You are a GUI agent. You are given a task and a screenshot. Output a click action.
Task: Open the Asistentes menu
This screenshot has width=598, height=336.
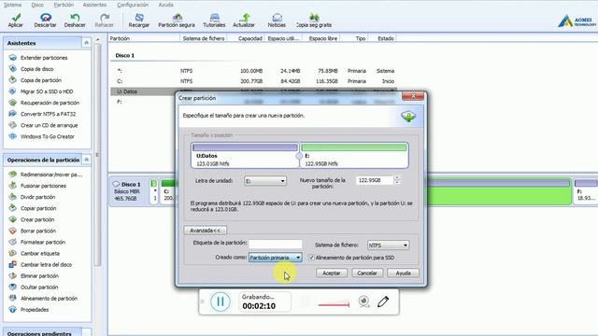coord(94,5)
